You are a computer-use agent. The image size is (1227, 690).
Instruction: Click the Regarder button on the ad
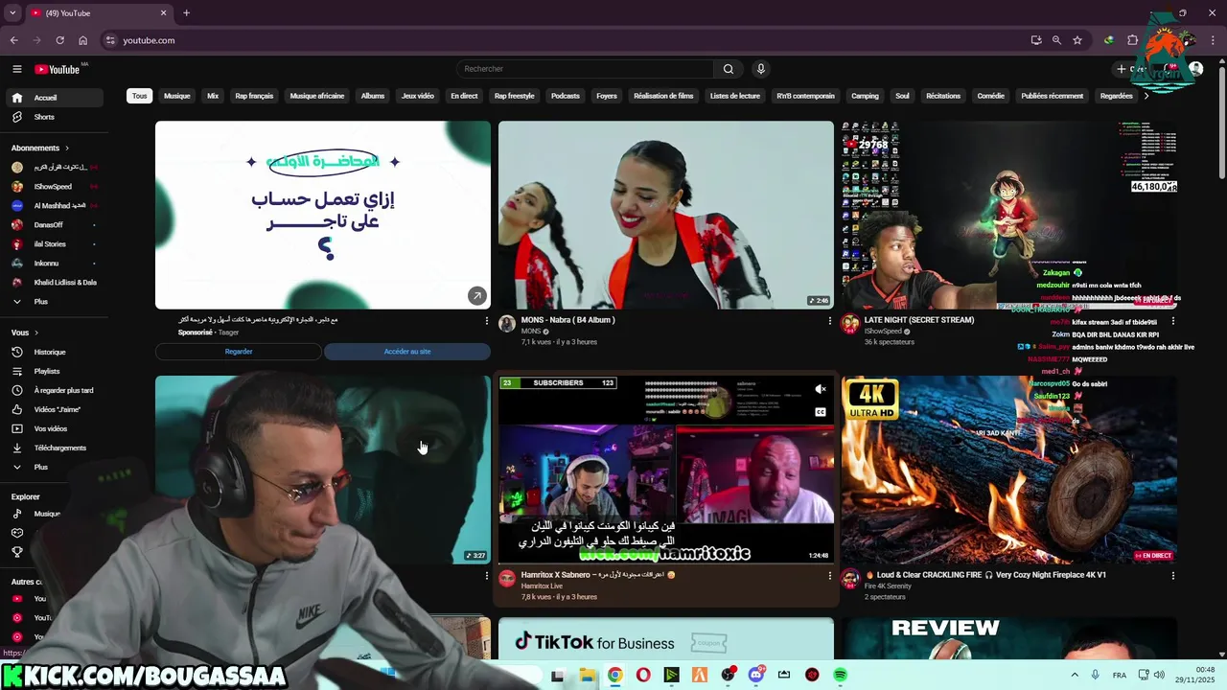pyautogui.click(x=239, y=352)
